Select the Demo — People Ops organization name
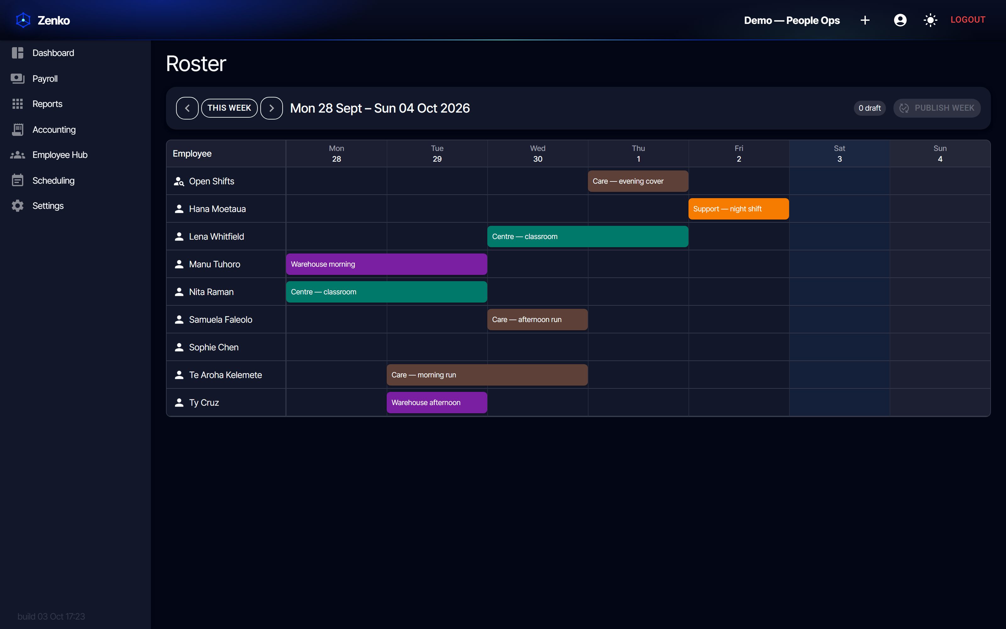The image size is (1006, 629). 792,20
